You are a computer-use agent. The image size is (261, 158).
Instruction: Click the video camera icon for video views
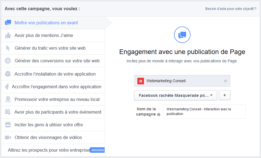[x=8, y=137]
